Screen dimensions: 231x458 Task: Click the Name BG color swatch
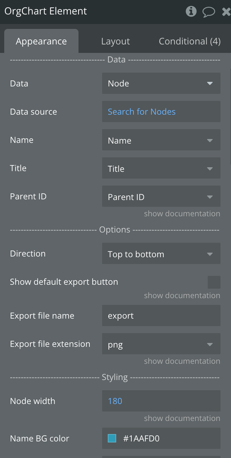pos(112,438)
